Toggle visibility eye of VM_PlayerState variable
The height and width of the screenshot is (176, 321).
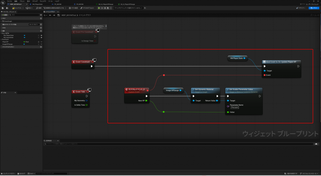[41, 35]
